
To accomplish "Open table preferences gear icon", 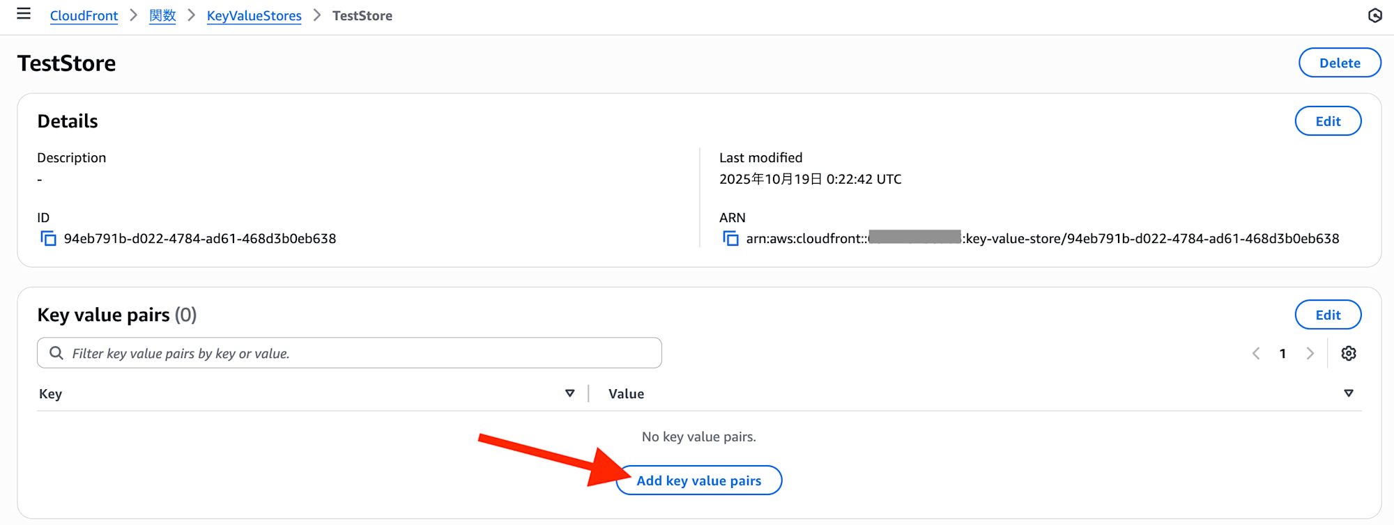I will pos(1349,354).
